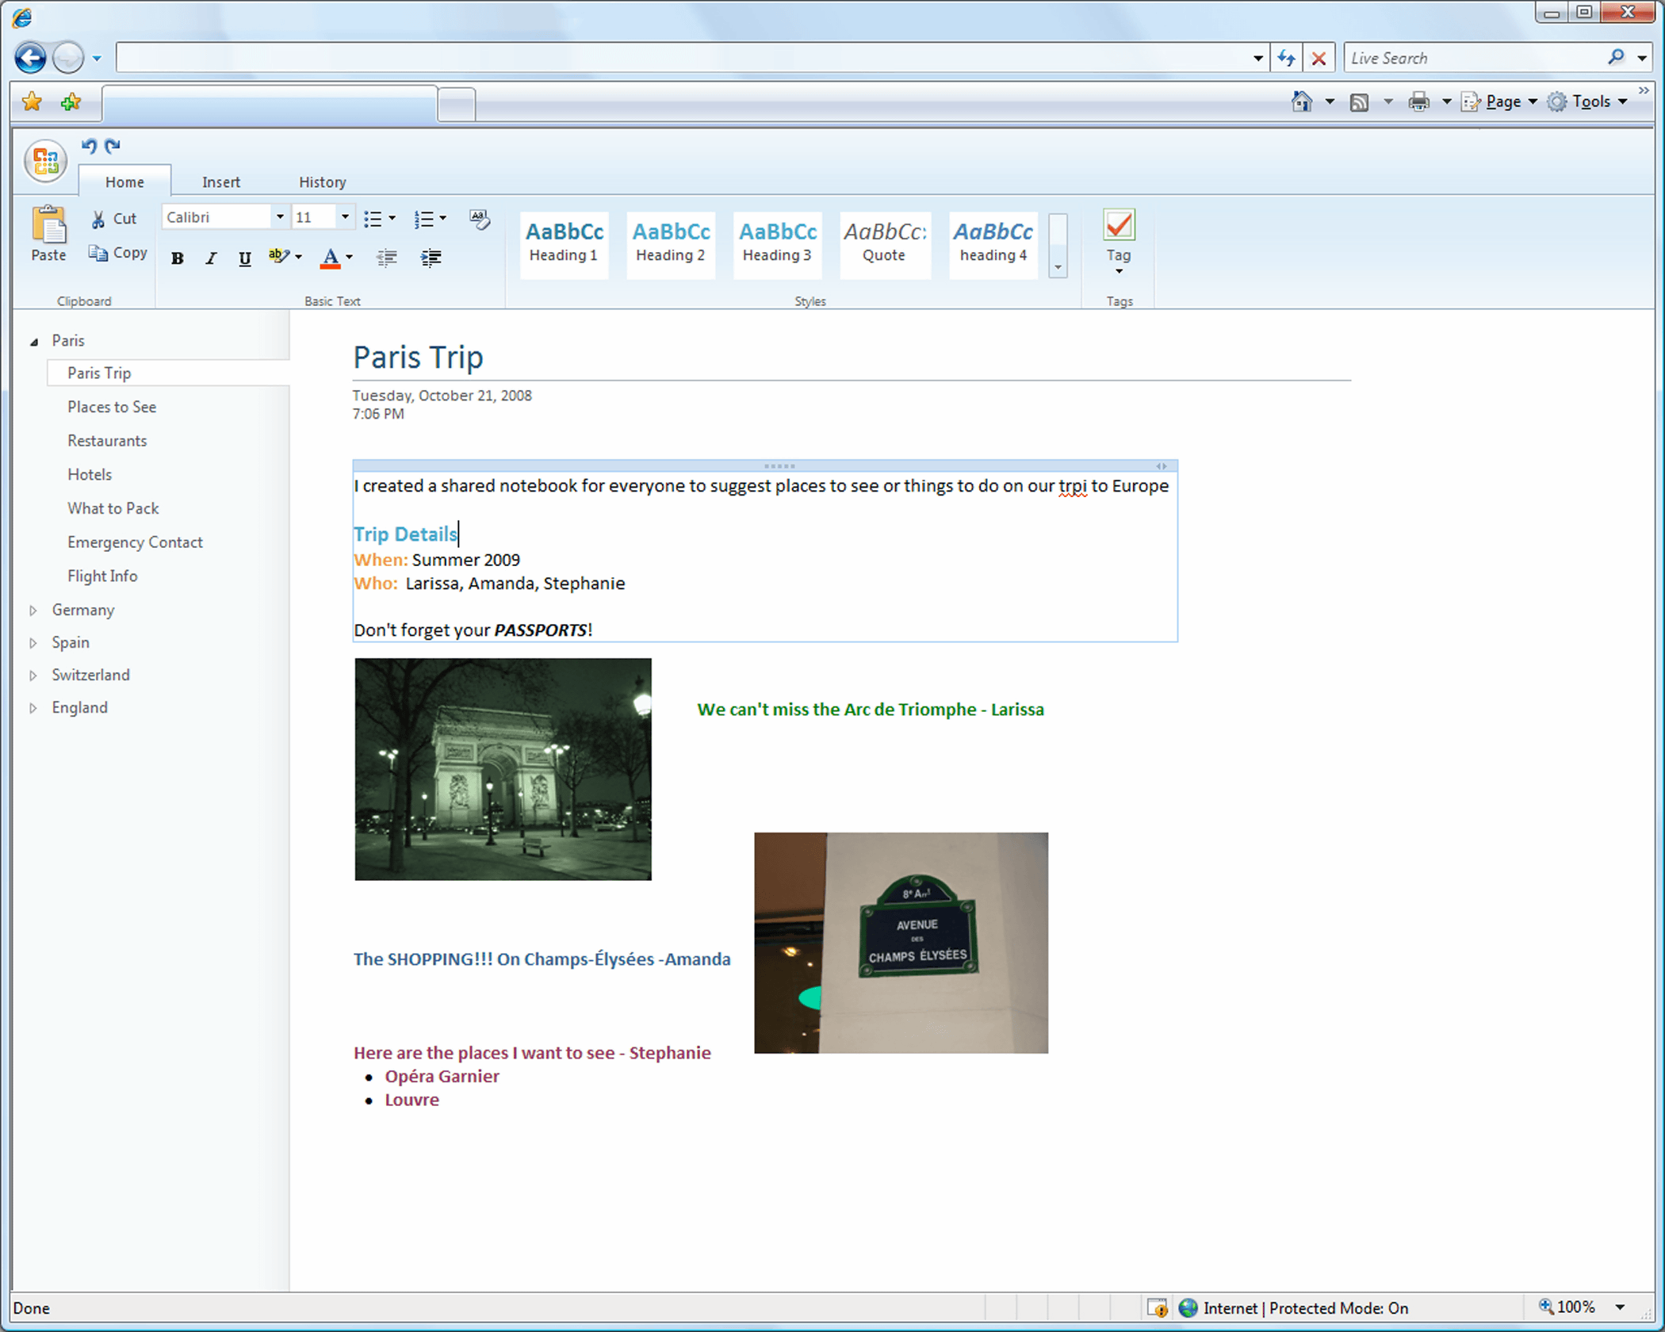Click the Undo arrow icon

pyautogui.click(x=89, y=146)
